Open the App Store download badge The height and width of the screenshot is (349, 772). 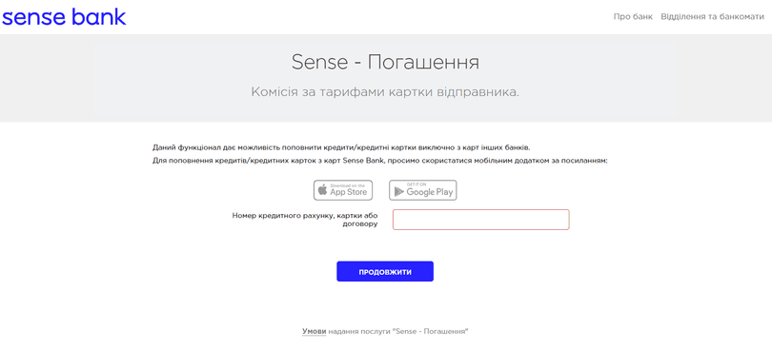pyautogui.click(x=343, y=190)
